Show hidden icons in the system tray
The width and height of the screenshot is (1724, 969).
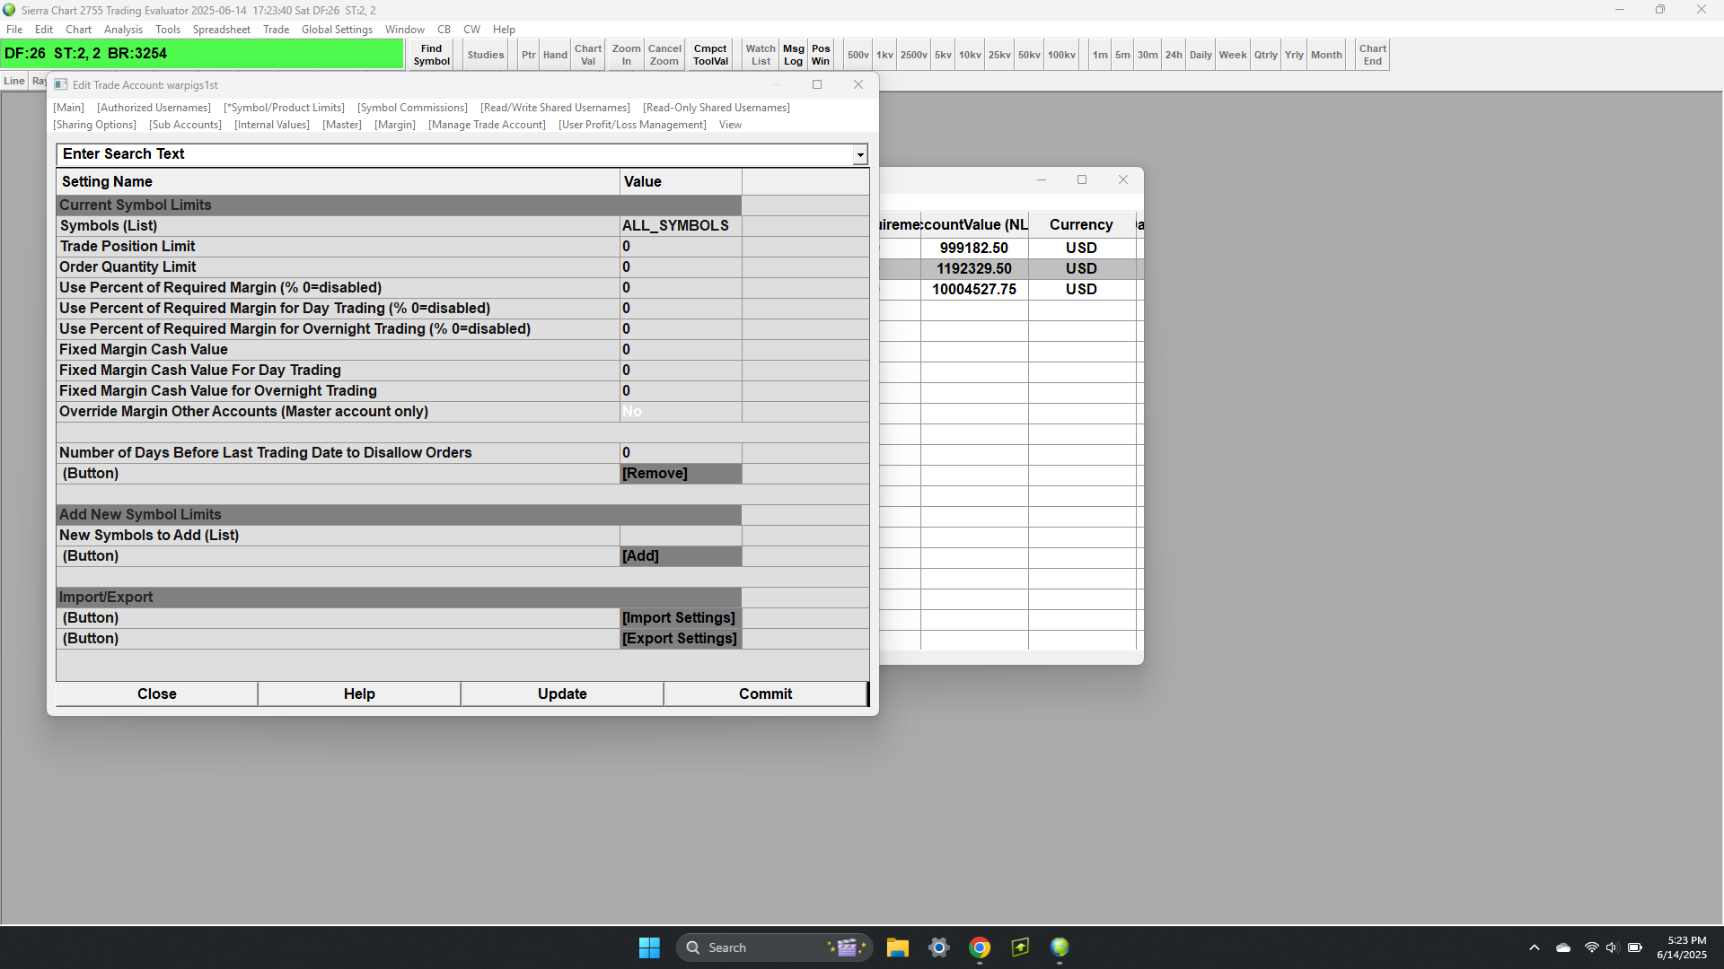[1534, 947]
